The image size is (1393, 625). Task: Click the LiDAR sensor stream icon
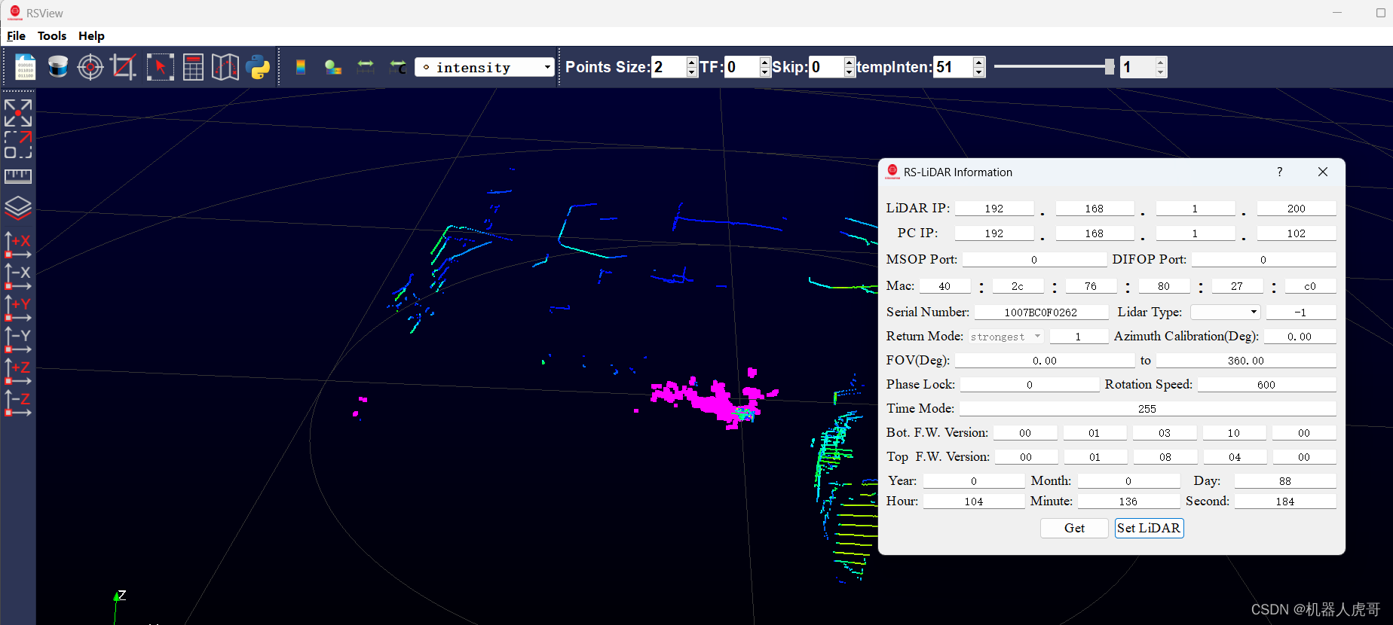click(x=58, y=67)
